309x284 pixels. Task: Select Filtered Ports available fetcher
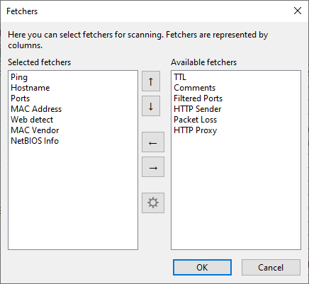pos(198,98)
